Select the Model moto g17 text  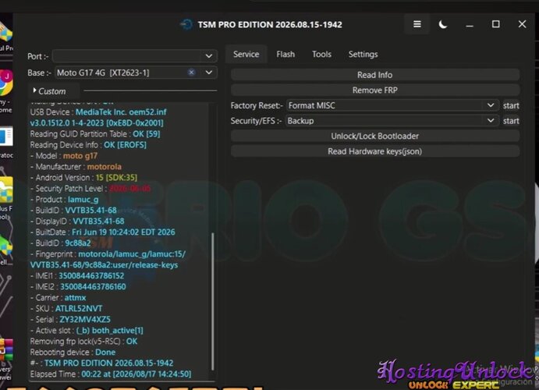pyautogui.click(x=80, y=156)
